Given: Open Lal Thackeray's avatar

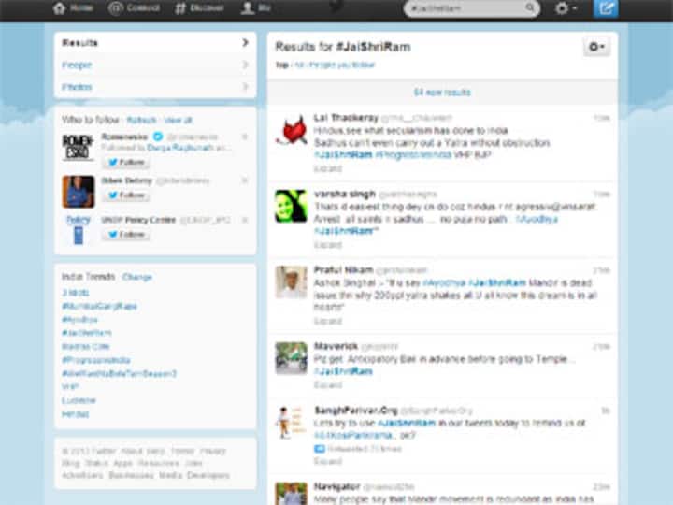Looking at the screenshot, I should coord(292,129).
